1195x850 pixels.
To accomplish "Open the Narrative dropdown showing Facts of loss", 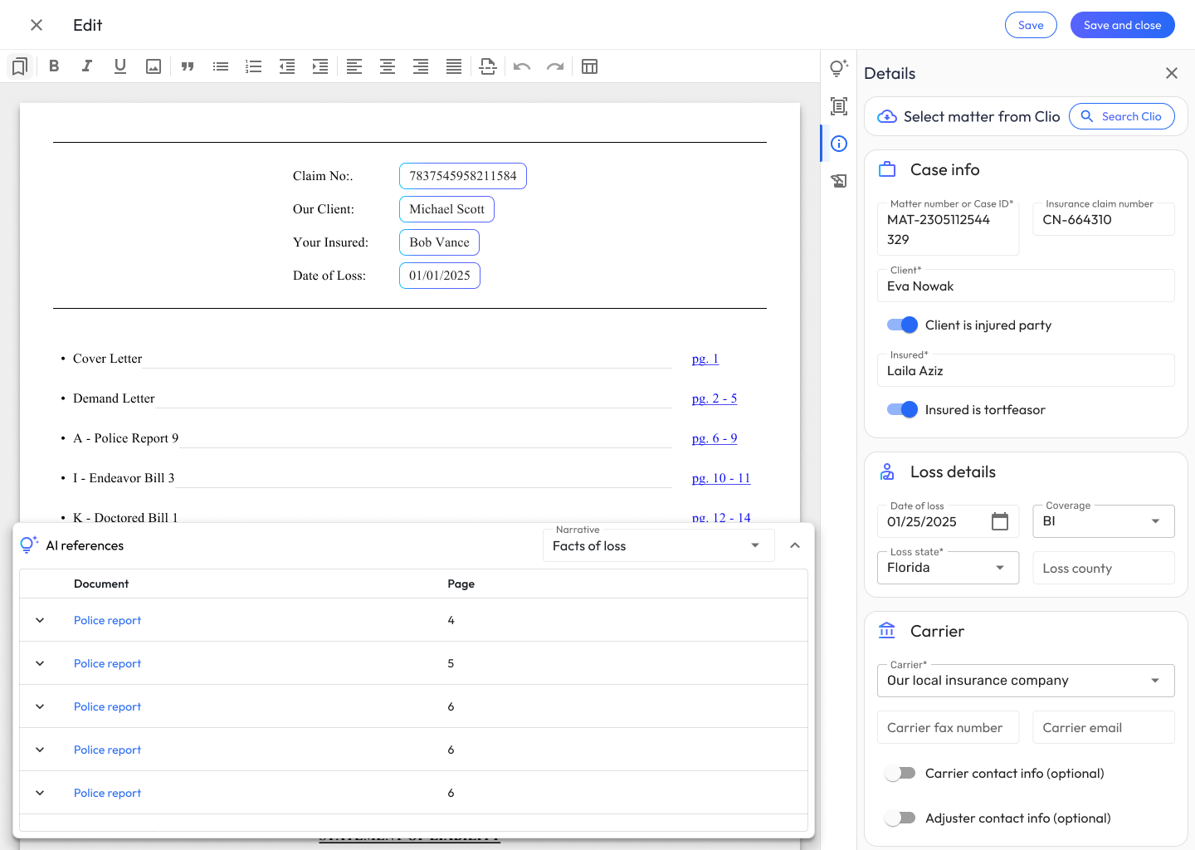I will pos(658,545).
